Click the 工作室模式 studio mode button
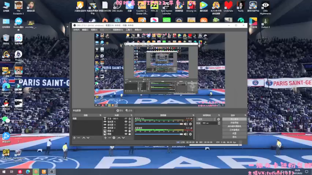 [234, 130]
